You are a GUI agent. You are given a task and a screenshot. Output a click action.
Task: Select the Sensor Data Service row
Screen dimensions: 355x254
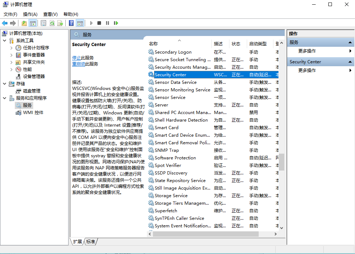[x=213, y=82]
